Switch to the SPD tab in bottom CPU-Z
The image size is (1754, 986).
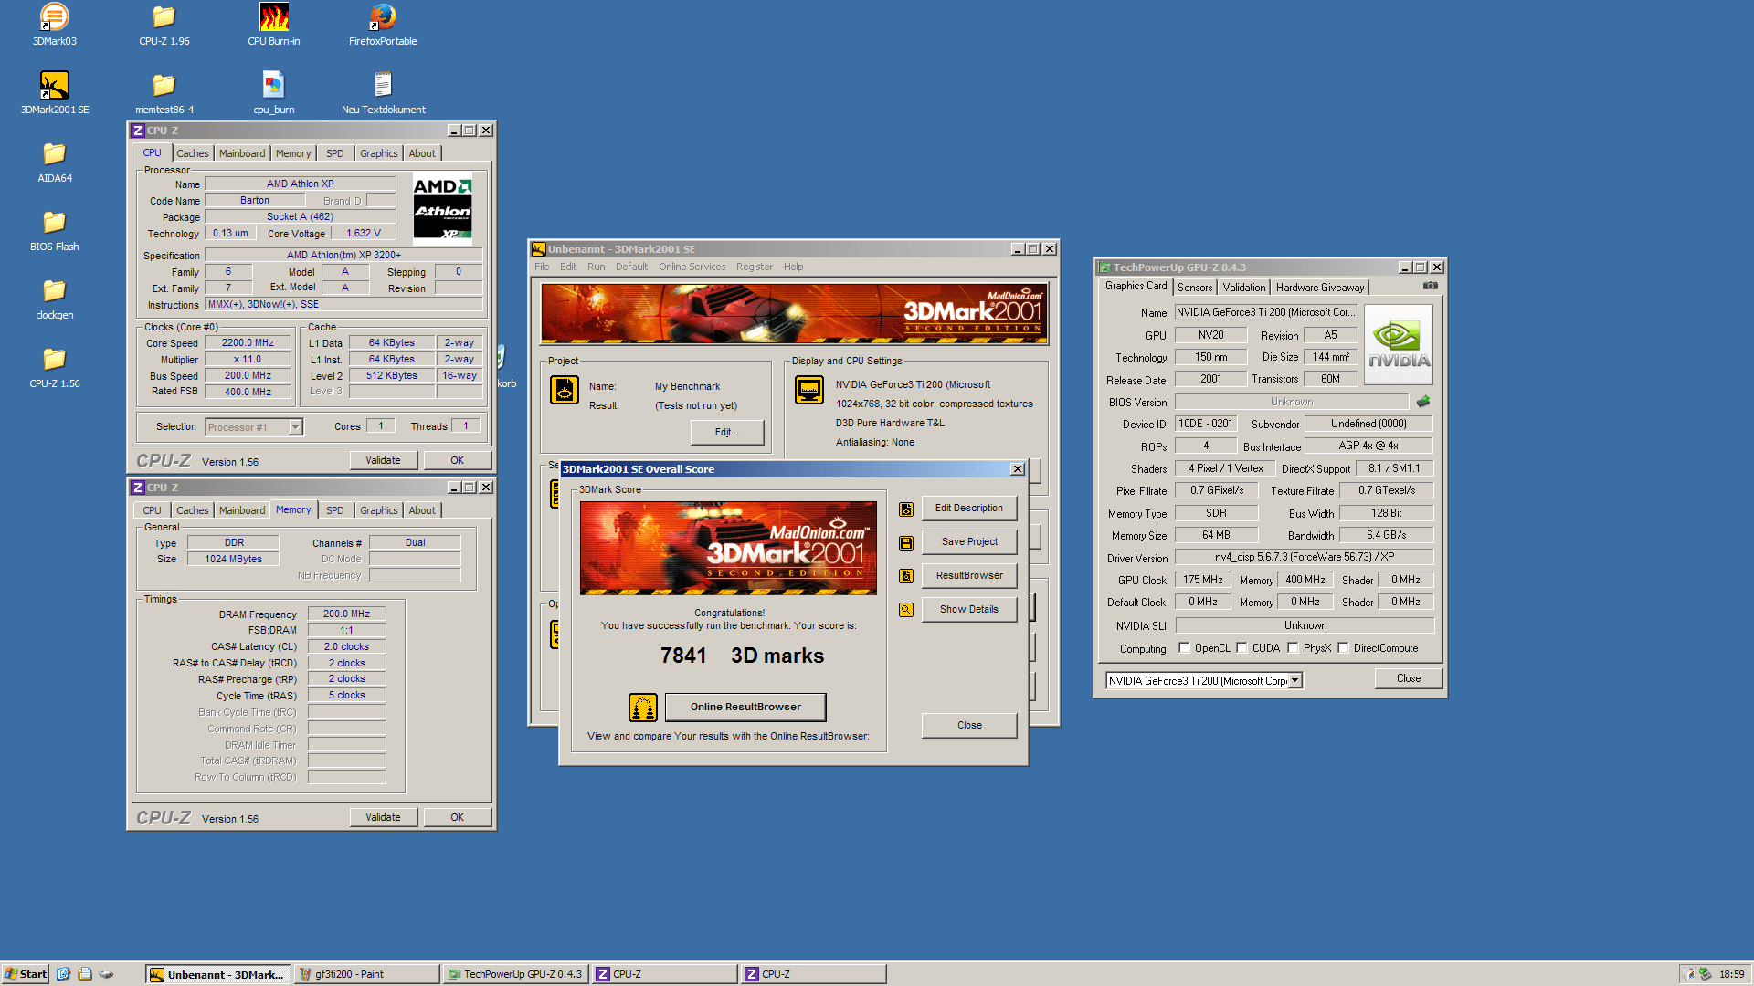[x=335, y=510]
